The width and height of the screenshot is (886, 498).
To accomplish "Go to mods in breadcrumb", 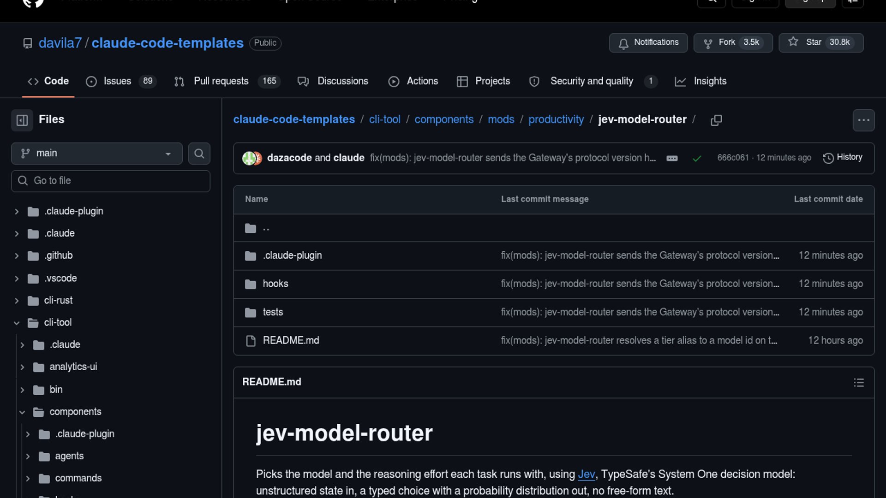I will pos(501,119).
